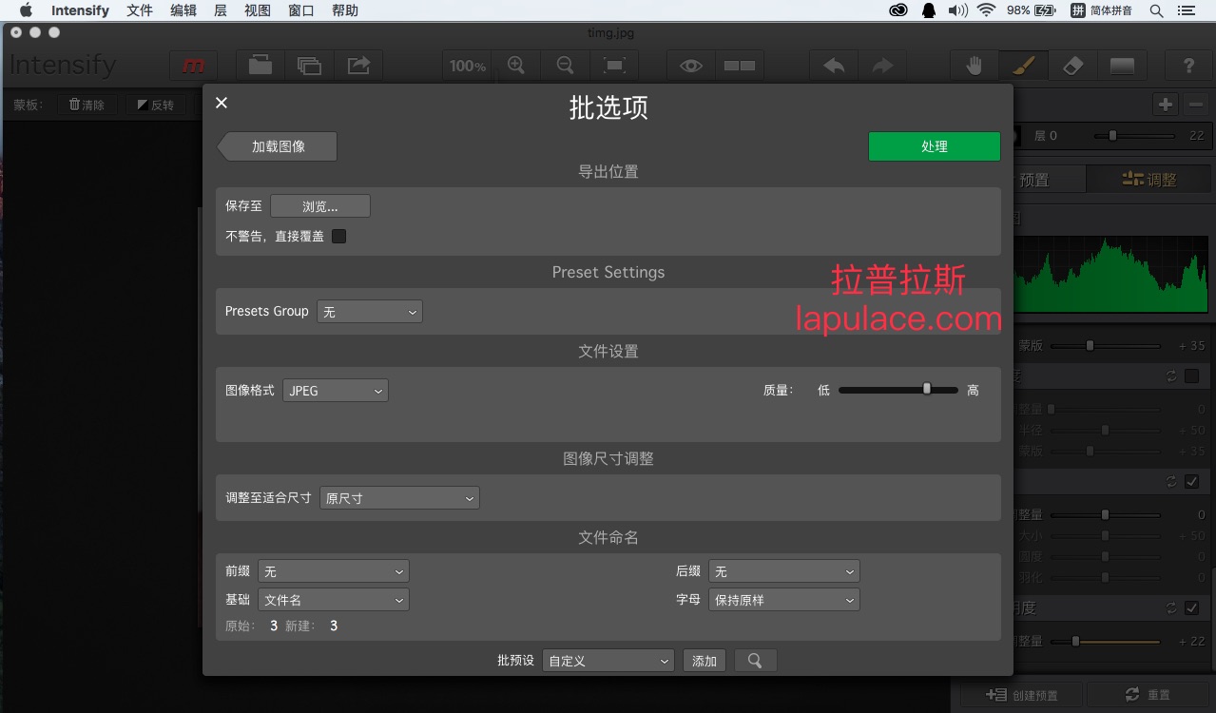Open the 后缀 suffix dropdown
This screenshot has width=1216, height=713.
tap(784, 571)
